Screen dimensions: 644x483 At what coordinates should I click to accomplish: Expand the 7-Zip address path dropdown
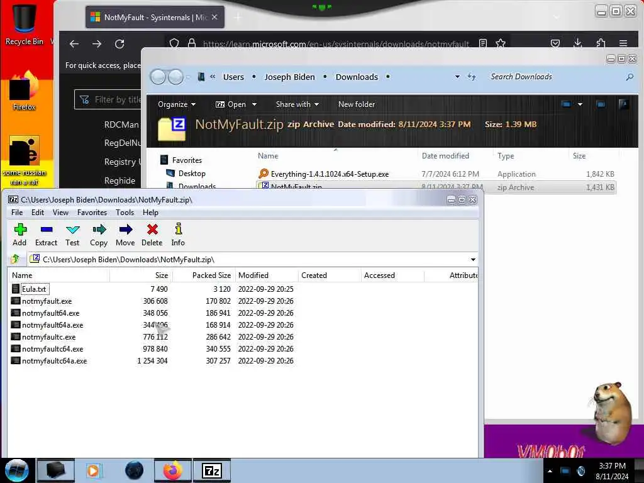[473, 260]
